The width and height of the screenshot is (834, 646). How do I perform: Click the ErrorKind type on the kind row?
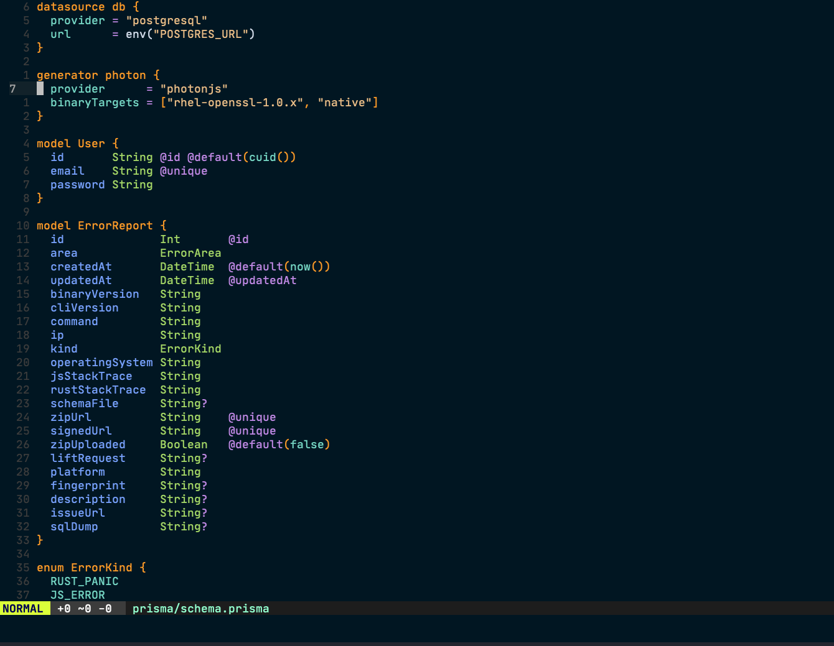190,349
